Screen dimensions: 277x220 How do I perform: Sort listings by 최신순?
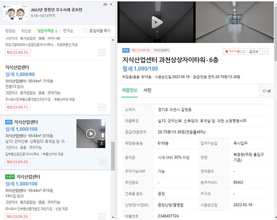coord(26,31)
